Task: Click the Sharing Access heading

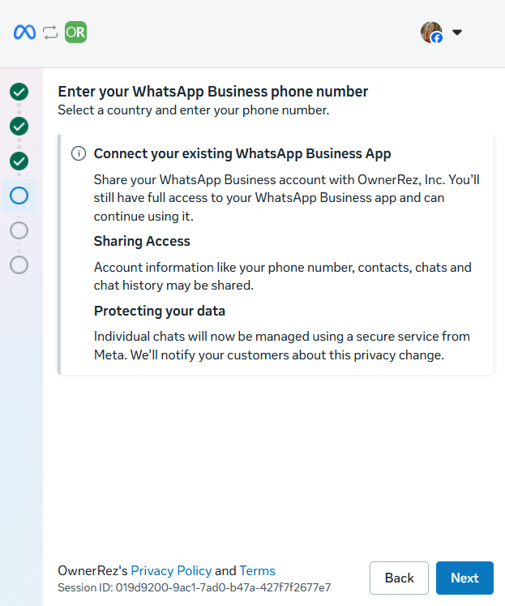Action: point(142,242)
